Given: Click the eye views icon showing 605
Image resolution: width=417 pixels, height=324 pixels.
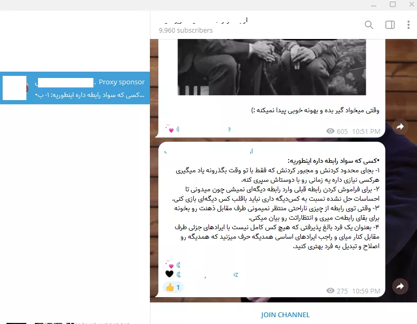Looking at the screenshot, I should point(330,131).
